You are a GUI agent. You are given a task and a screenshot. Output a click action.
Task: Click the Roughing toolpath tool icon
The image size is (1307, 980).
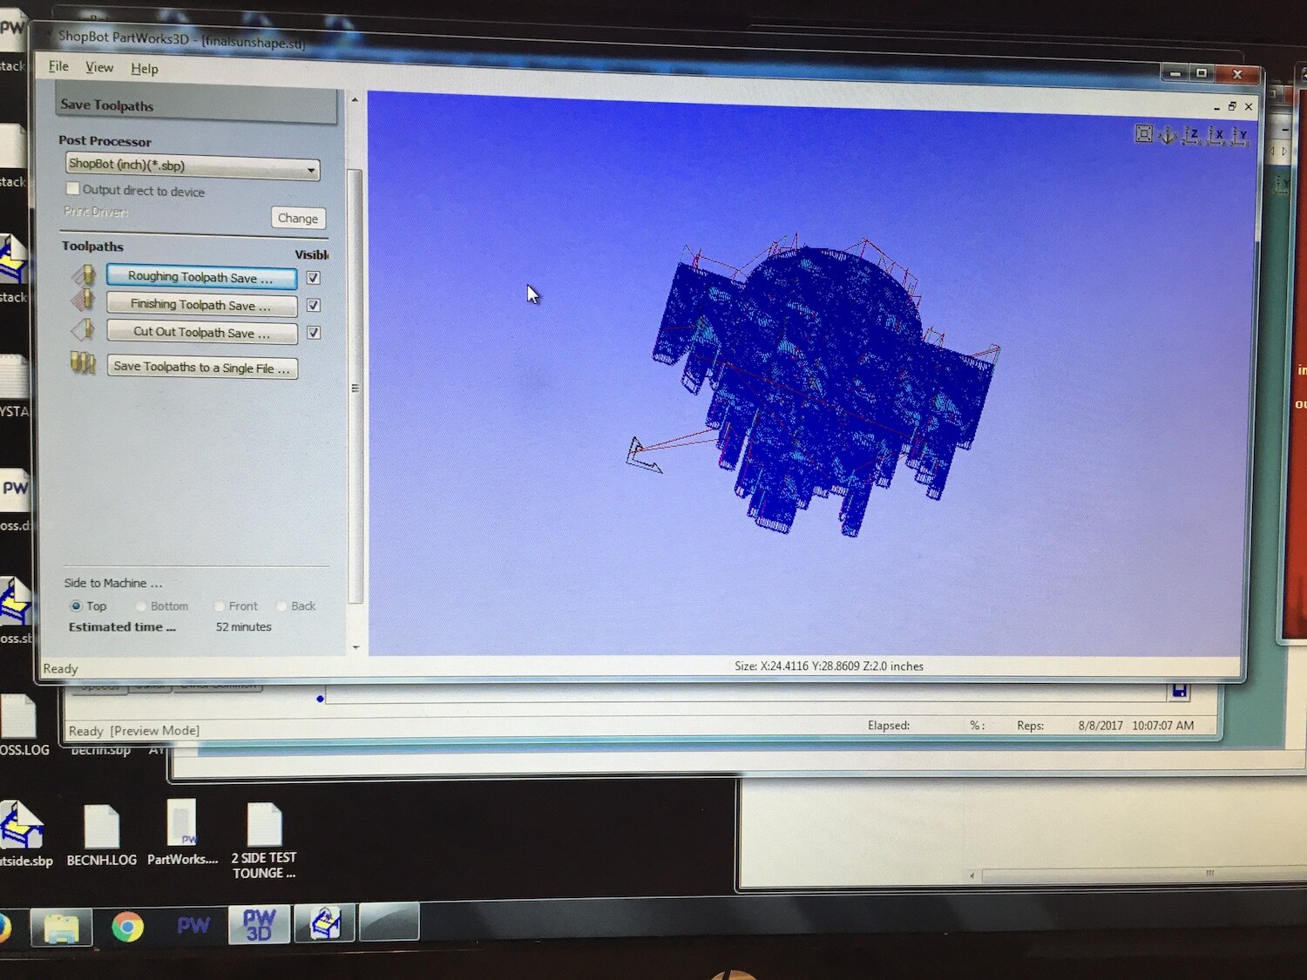(84, 275)
